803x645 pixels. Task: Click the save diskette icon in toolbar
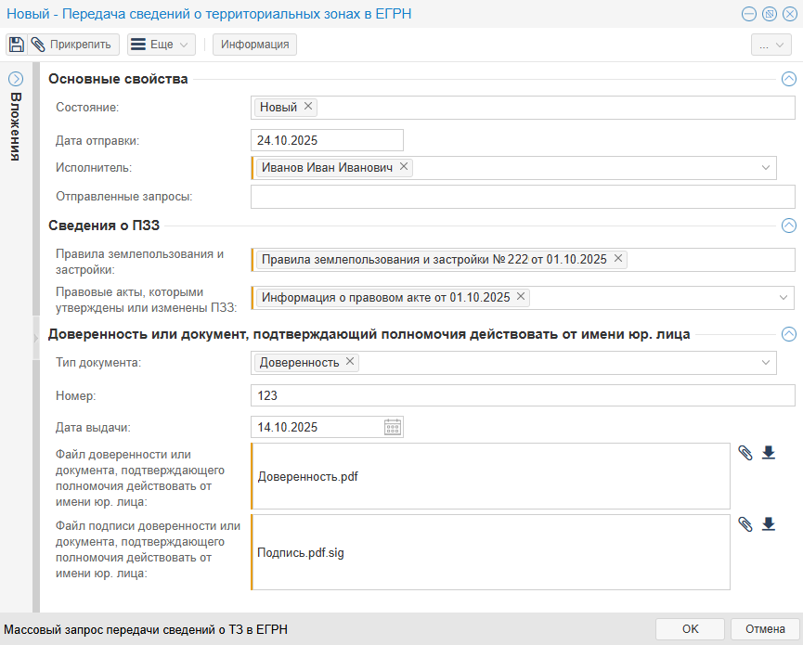pyautogui.click(x=17, y=45)
